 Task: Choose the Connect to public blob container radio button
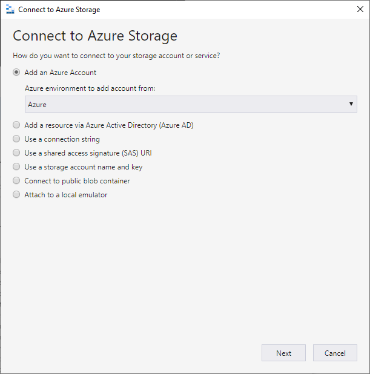pos(16,181)
